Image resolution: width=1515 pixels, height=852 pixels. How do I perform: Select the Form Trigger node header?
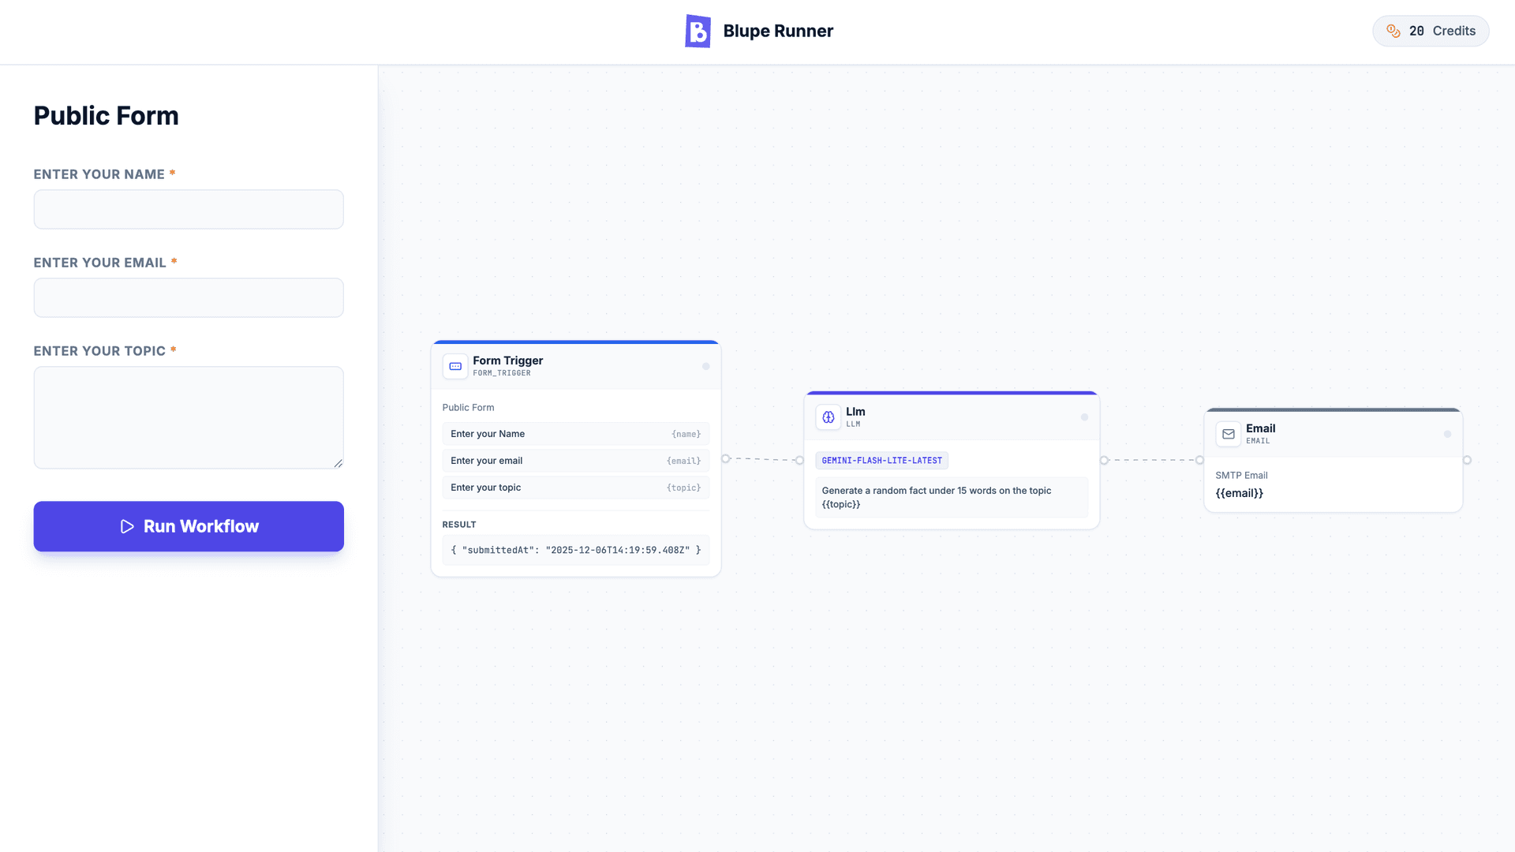[507, 361]
